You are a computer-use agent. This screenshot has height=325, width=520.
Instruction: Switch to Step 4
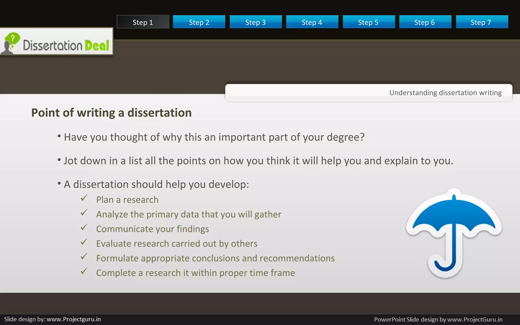[x=312, y=22]
